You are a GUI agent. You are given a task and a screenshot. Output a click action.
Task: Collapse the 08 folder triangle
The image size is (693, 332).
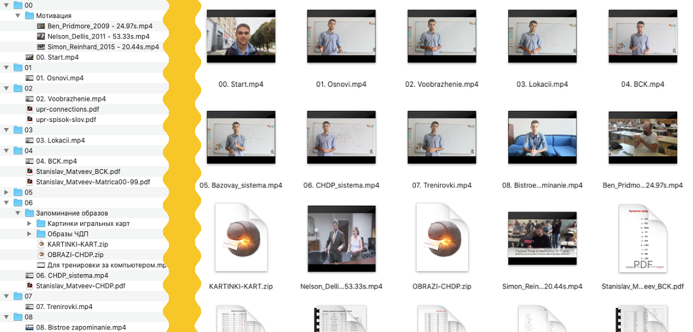(6, 317)
